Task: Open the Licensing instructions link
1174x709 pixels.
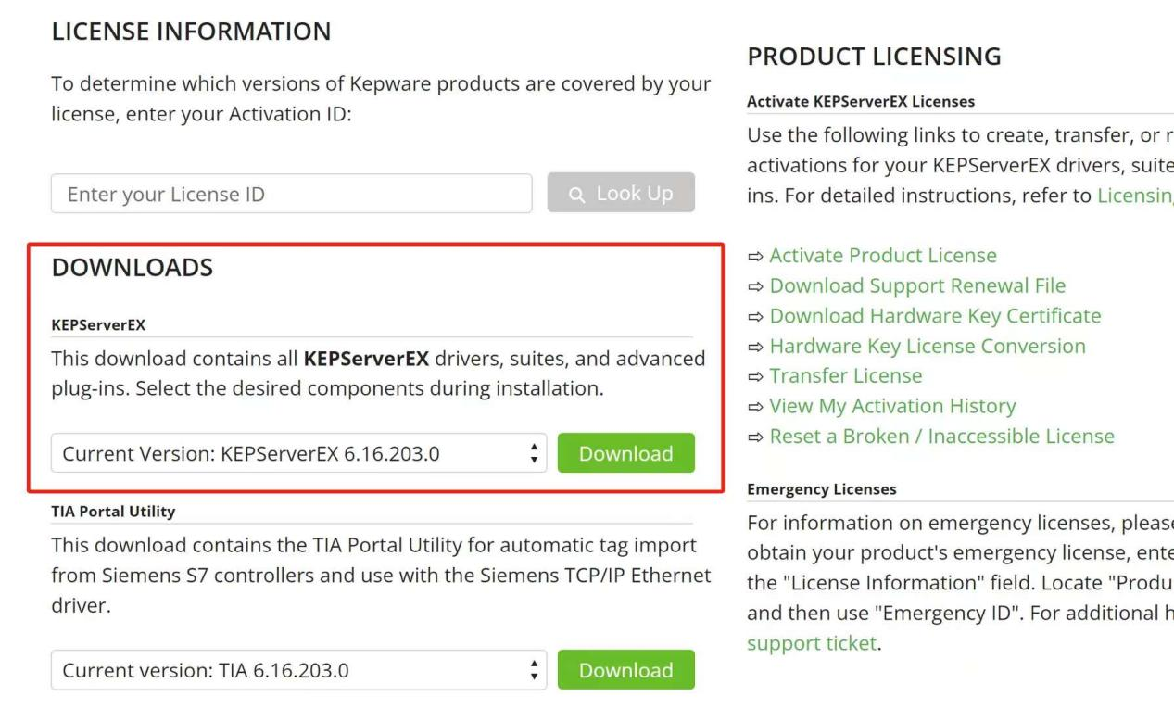Action: (1134, 196)
